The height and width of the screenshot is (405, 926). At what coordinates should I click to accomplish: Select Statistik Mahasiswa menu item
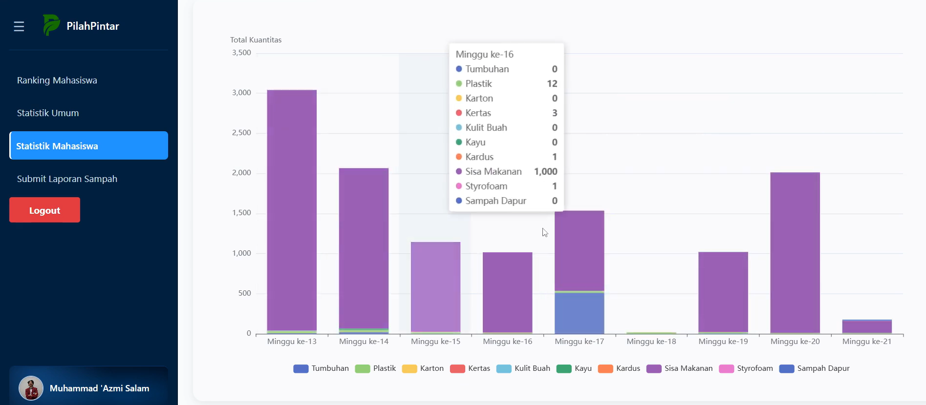tap(88, 146)
